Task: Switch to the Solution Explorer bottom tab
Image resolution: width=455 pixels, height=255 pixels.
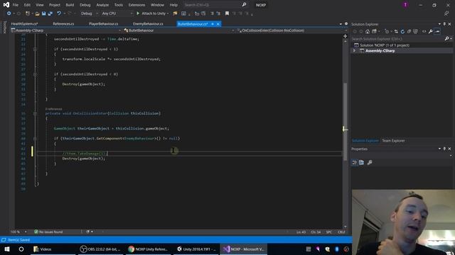Action: click(365, 141)
